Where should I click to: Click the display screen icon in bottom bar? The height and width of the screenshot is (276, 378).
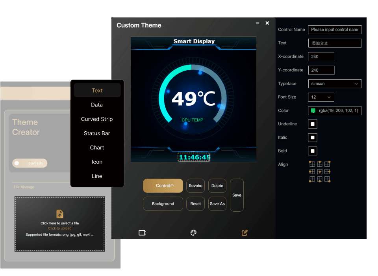click(x=142, y=233)
